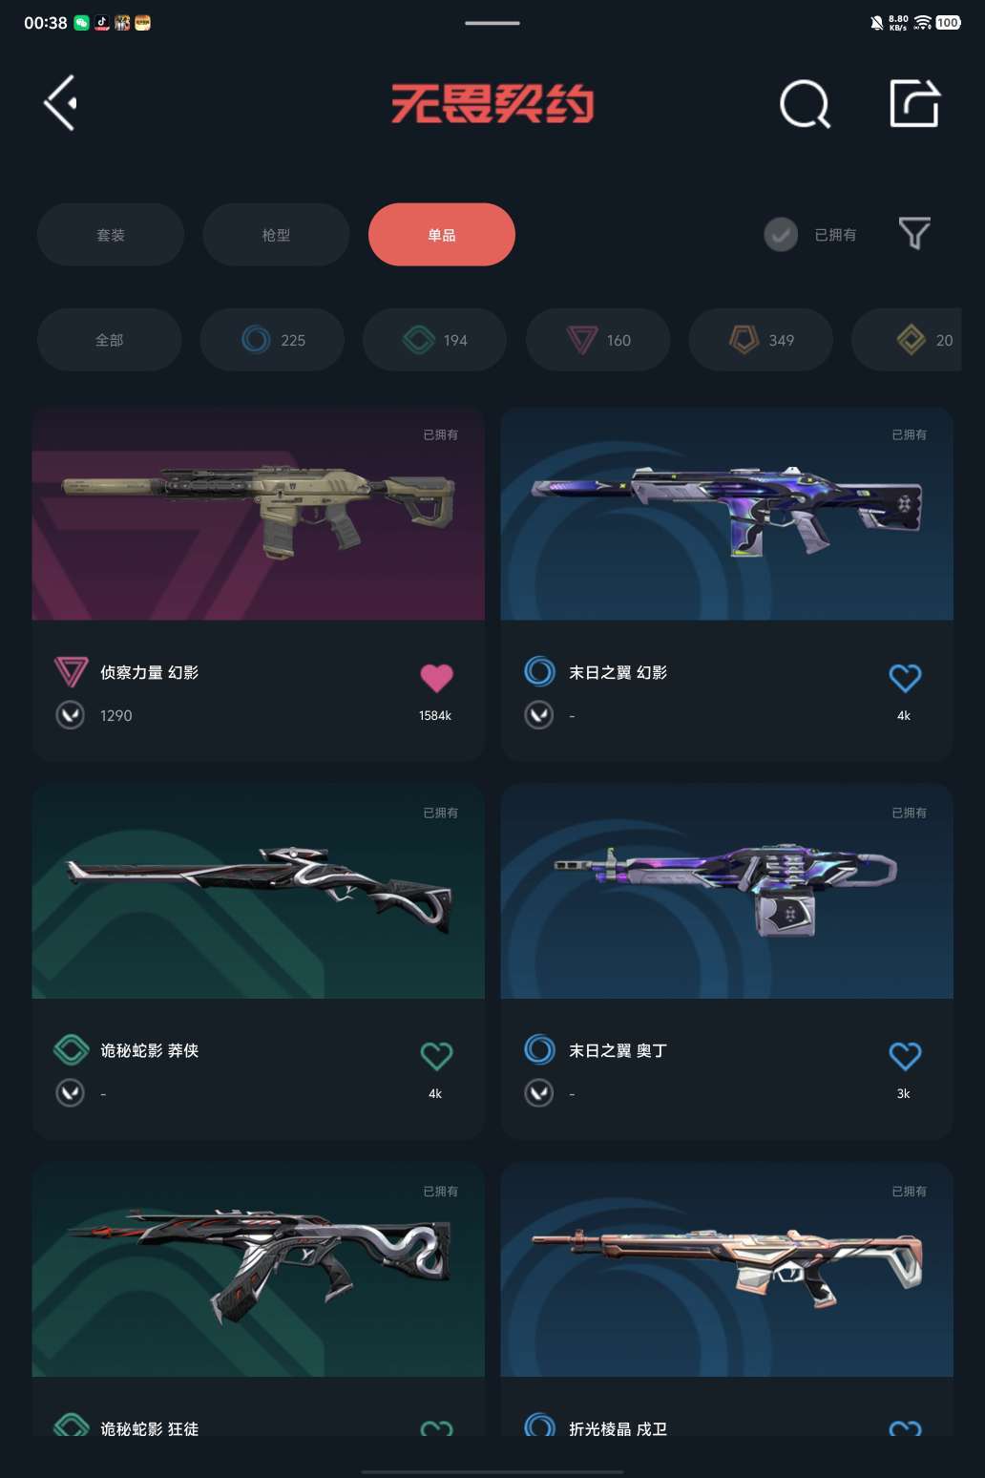Open the 诡秘蛇影 狂徒 weapon thumbnail
This screenshot has height=1478, width=985.
[258, 1270]
